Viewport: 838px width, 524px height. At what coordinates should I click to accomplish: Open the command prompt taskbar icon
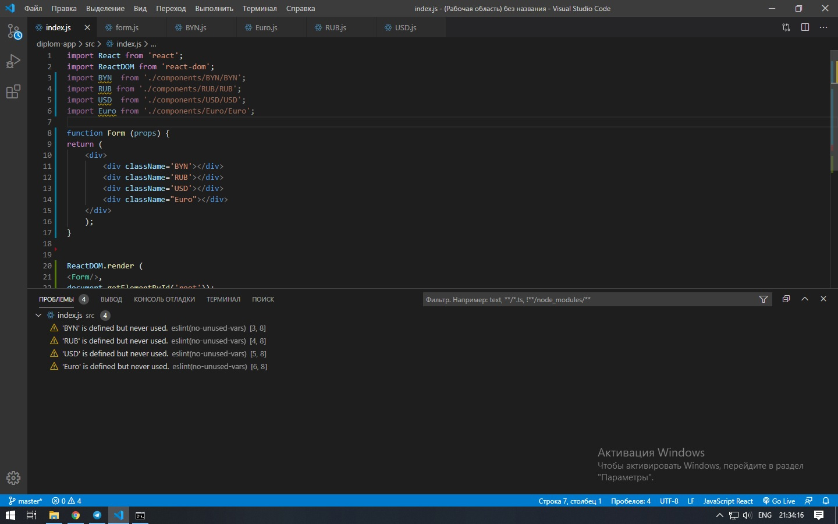(x=140, y=515)
